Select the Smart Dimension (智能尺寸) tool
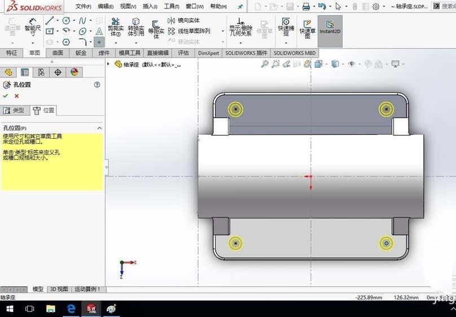The image size is (456, 317). pyautogui.click(x=33, y=27)
